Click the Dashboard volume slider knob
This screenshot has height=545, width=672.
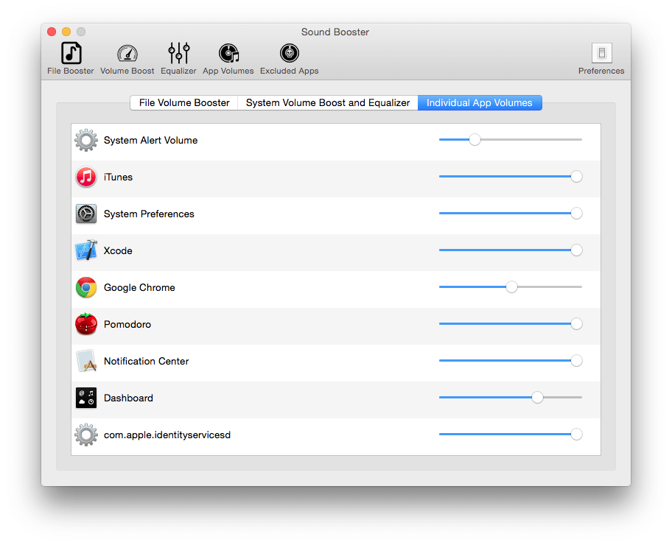tap(537, 398)
